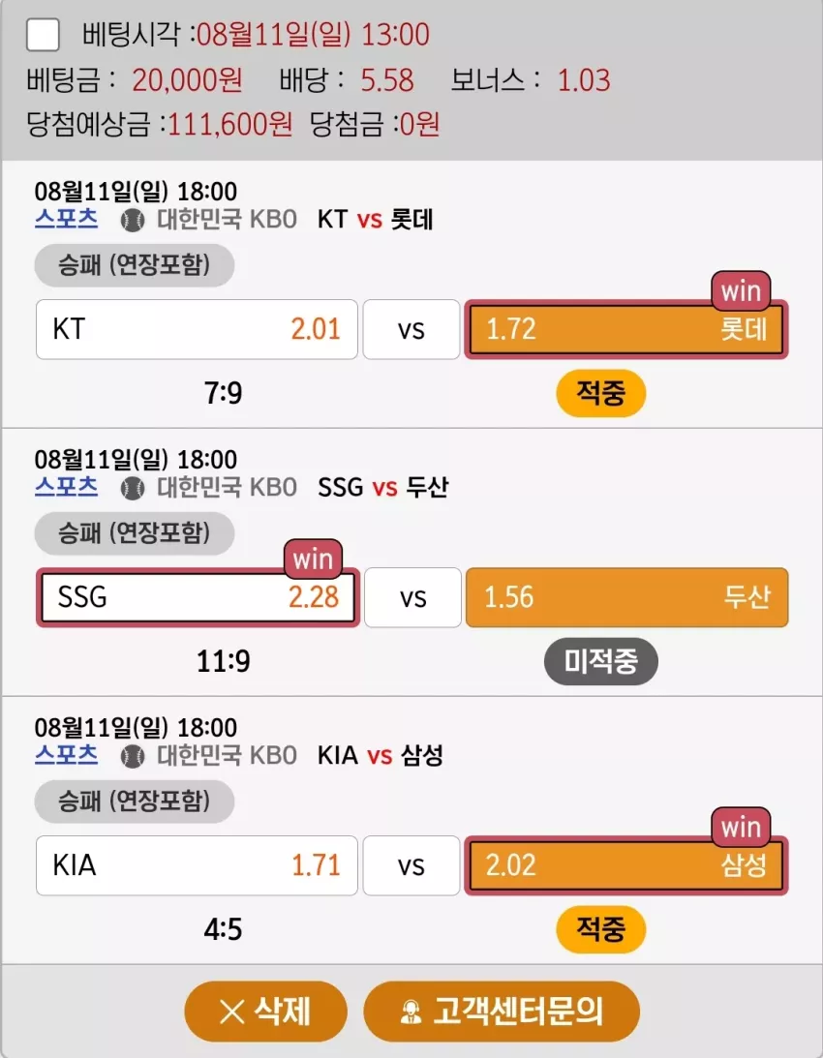Screen dimensions: 823x1058
Task: Click baseball icon beside KT vs 롯데
Action: tap(133, 220)
